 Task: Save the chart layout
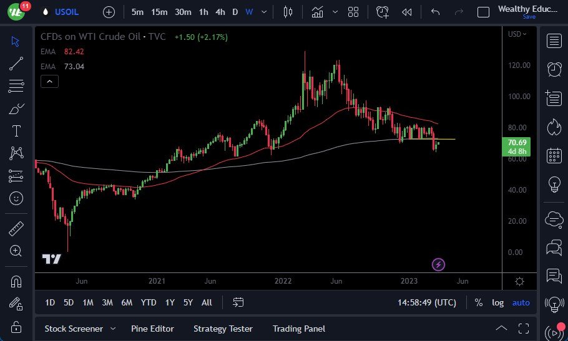point(529,17)
